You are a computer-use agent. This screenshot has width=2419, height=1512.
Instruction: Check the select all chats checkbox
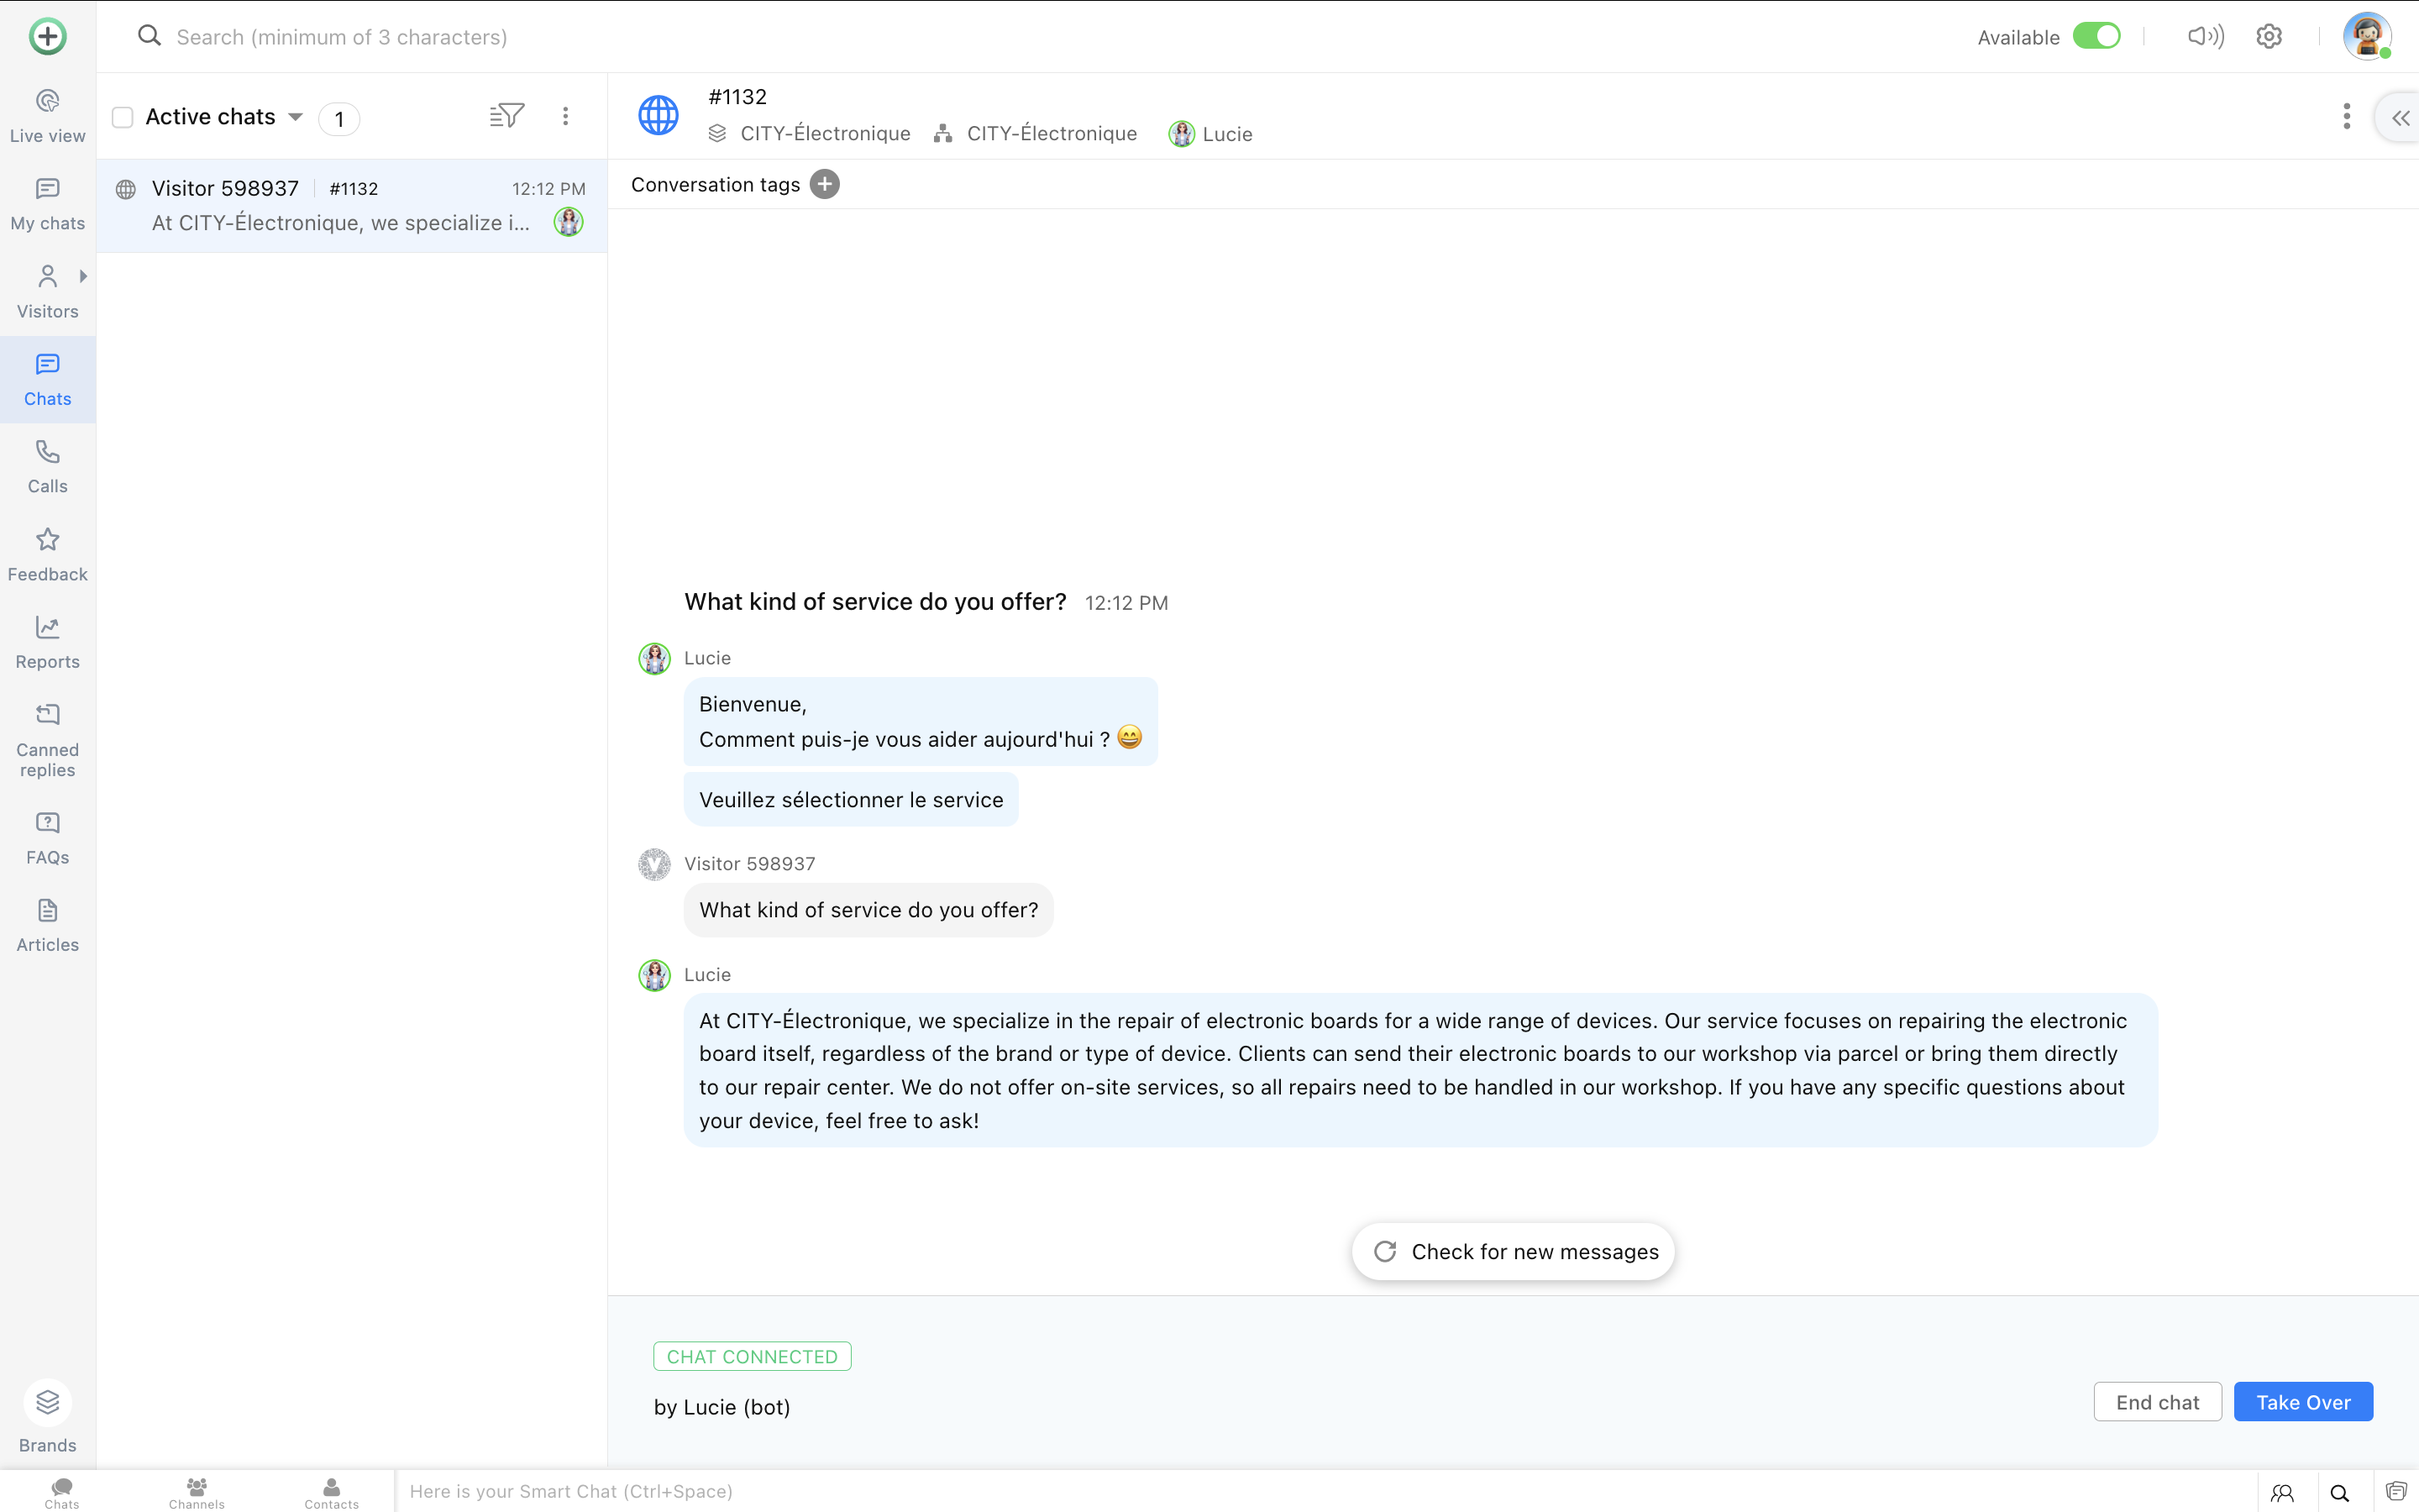pyautogui.click(x=123, y=117)
